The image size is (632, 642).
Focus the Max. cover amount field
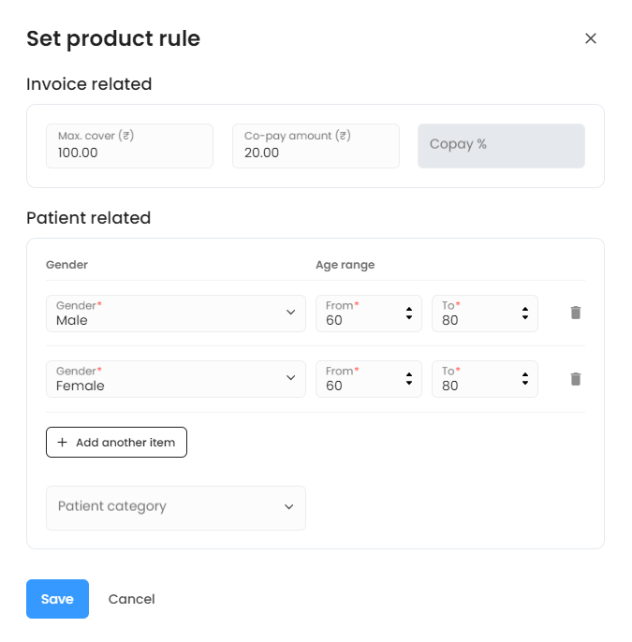129,147
